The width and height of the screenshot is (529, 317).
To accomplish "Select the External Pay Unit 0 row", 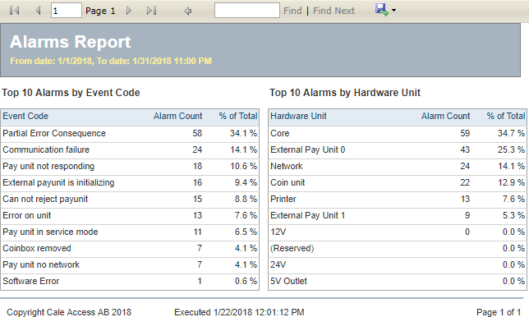I will [398, 150].
